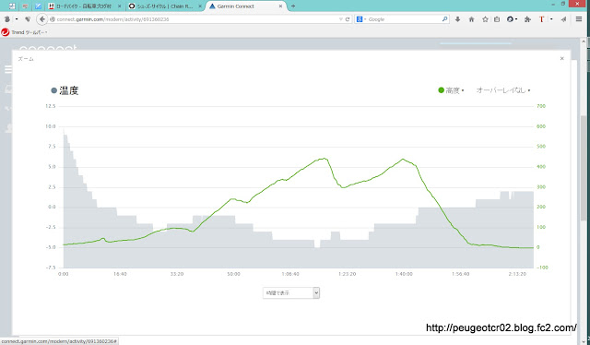Image resolution: width=590 pixels, height=345 pixels.
Task: Go to home page icon
Action: 471,19
